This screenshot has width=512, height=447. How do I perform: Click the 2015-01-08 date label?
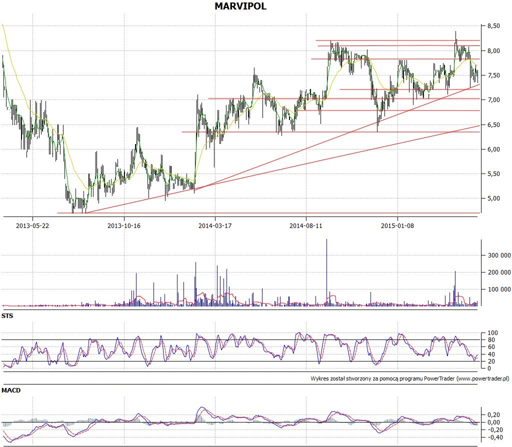click(397, 225)
